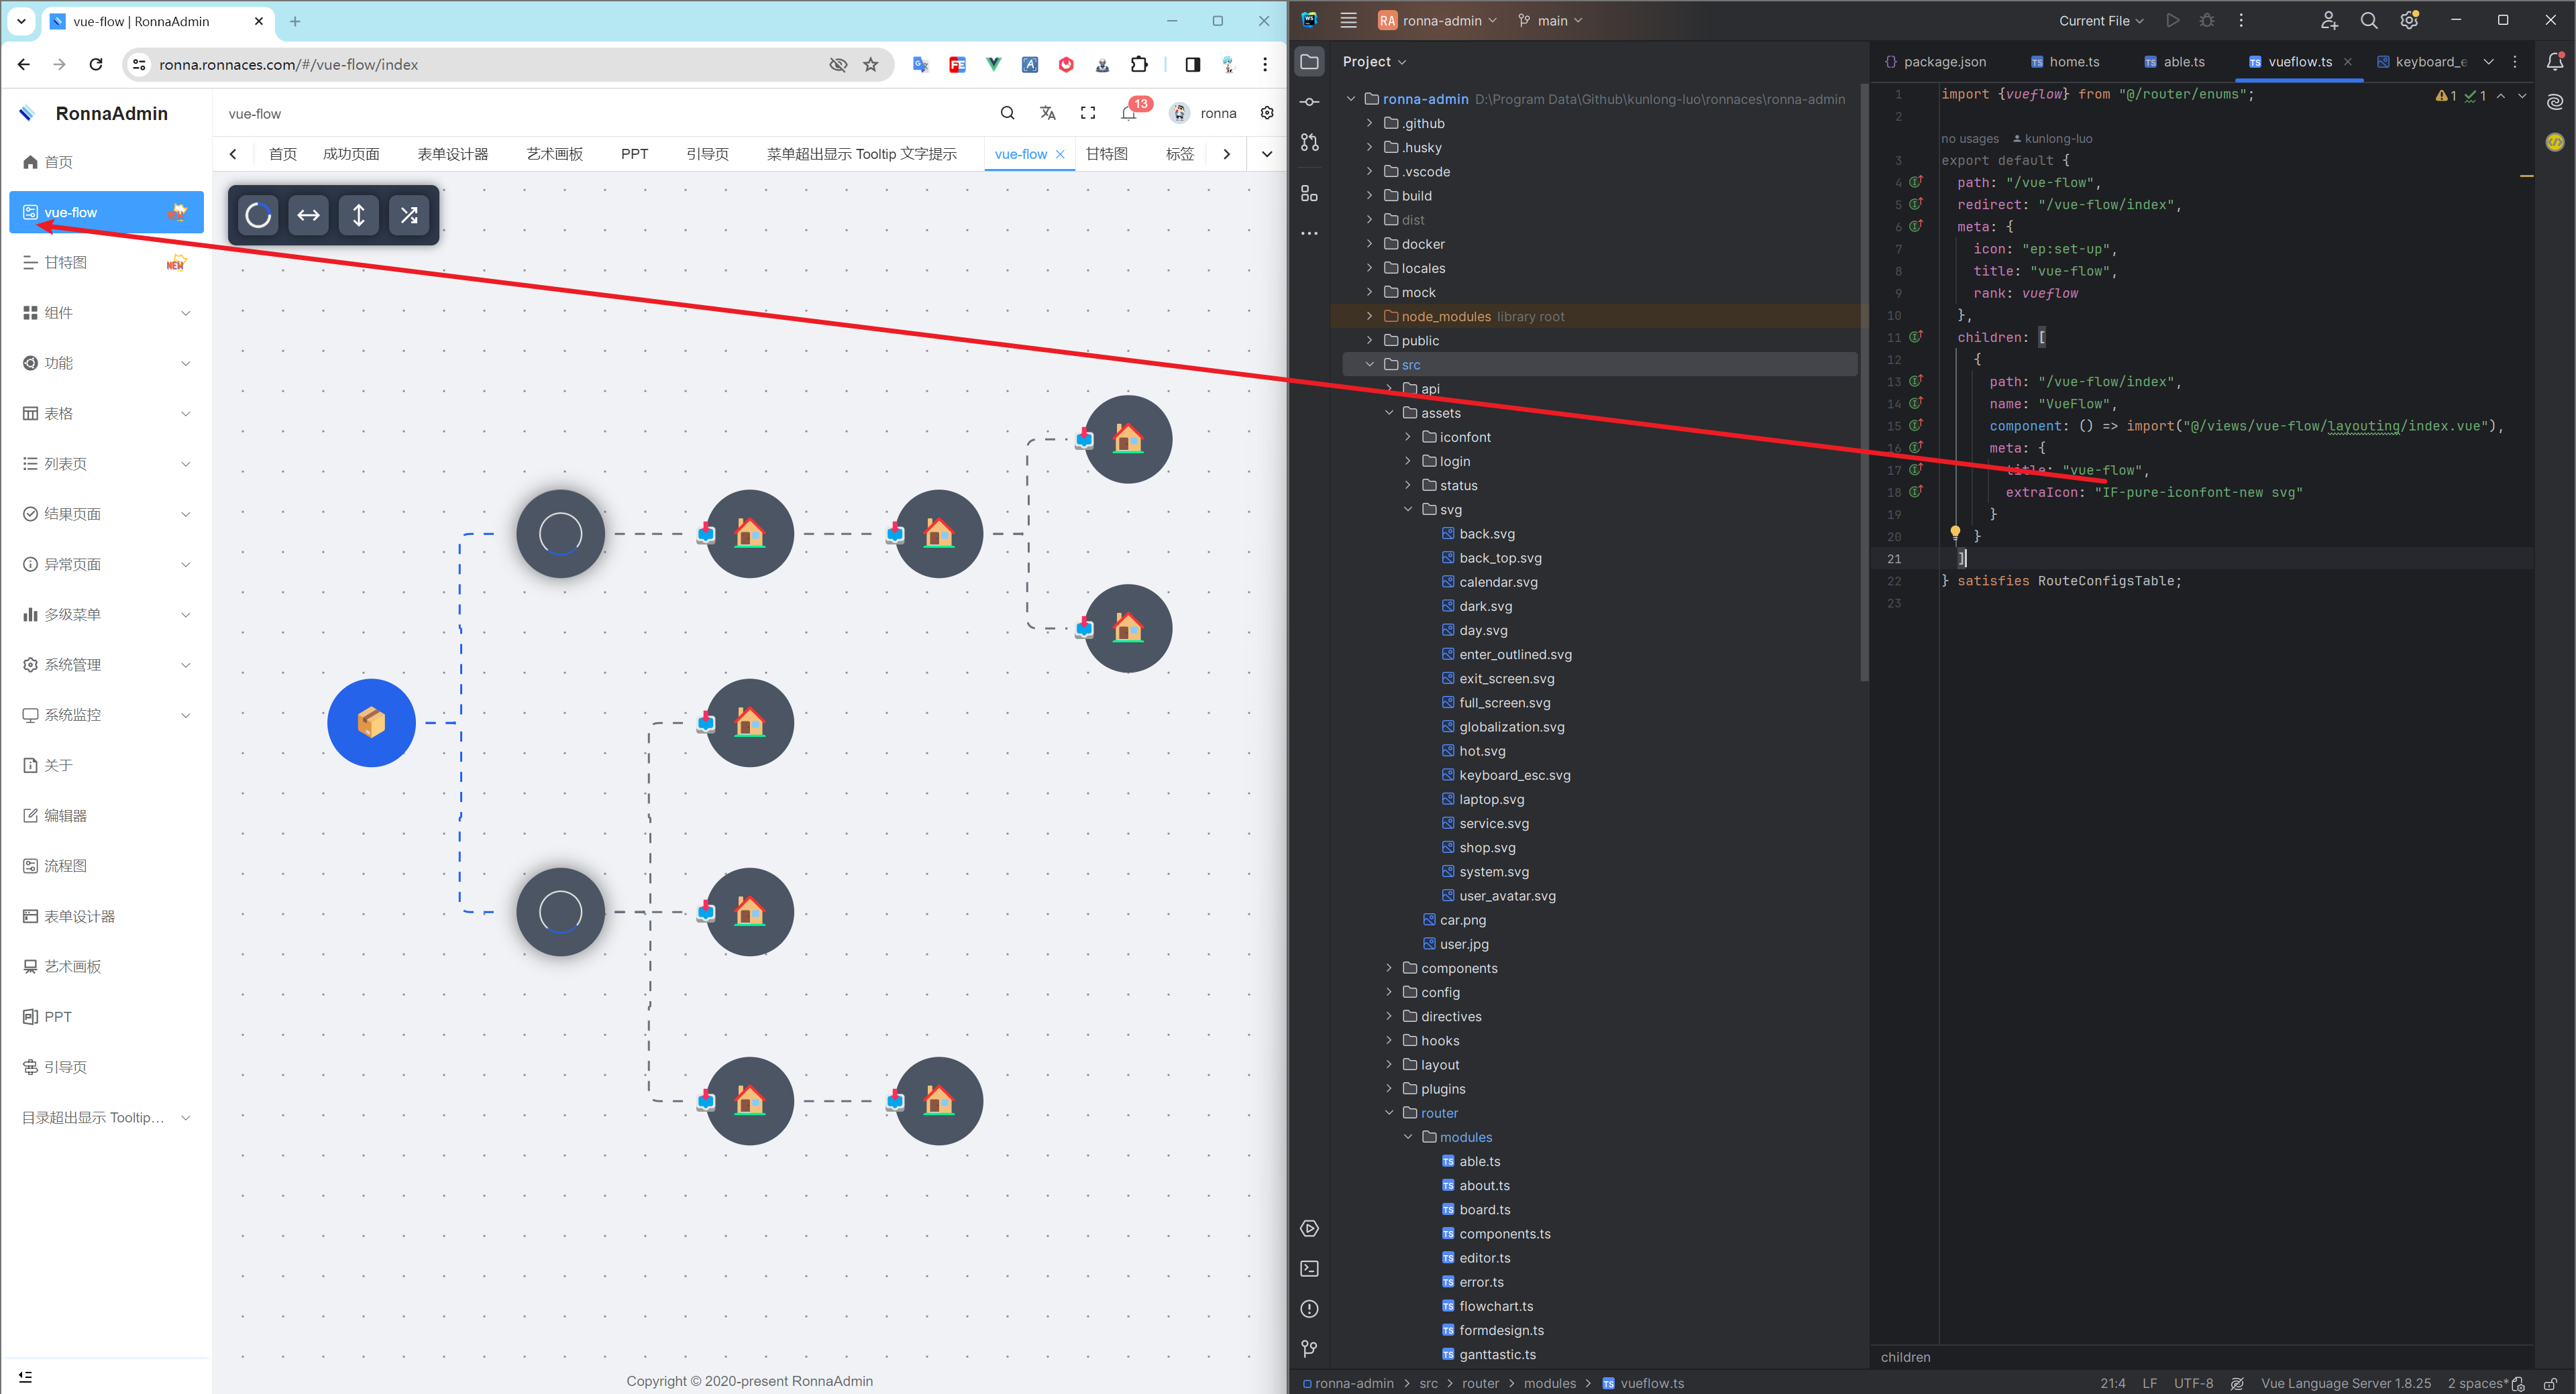Collapse the src folder in project tree
2576x1394 pixels.
[x=1370, y=365]
